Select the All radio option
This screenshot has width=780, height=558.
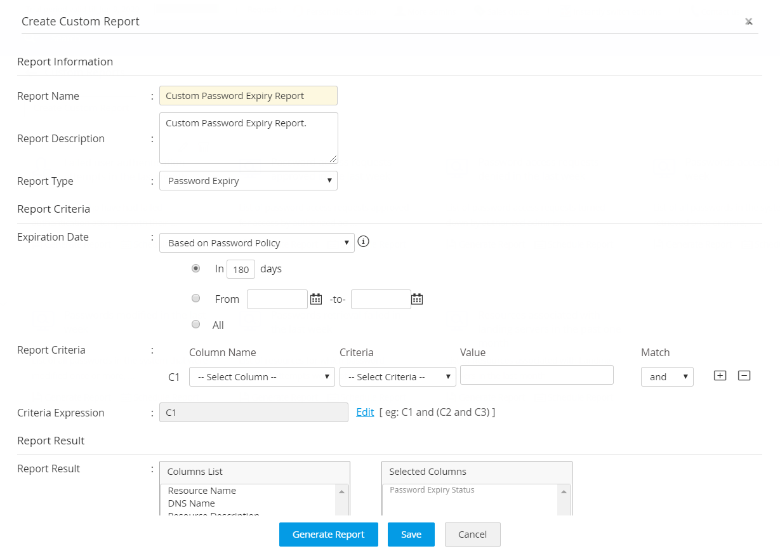coord(196,324)
